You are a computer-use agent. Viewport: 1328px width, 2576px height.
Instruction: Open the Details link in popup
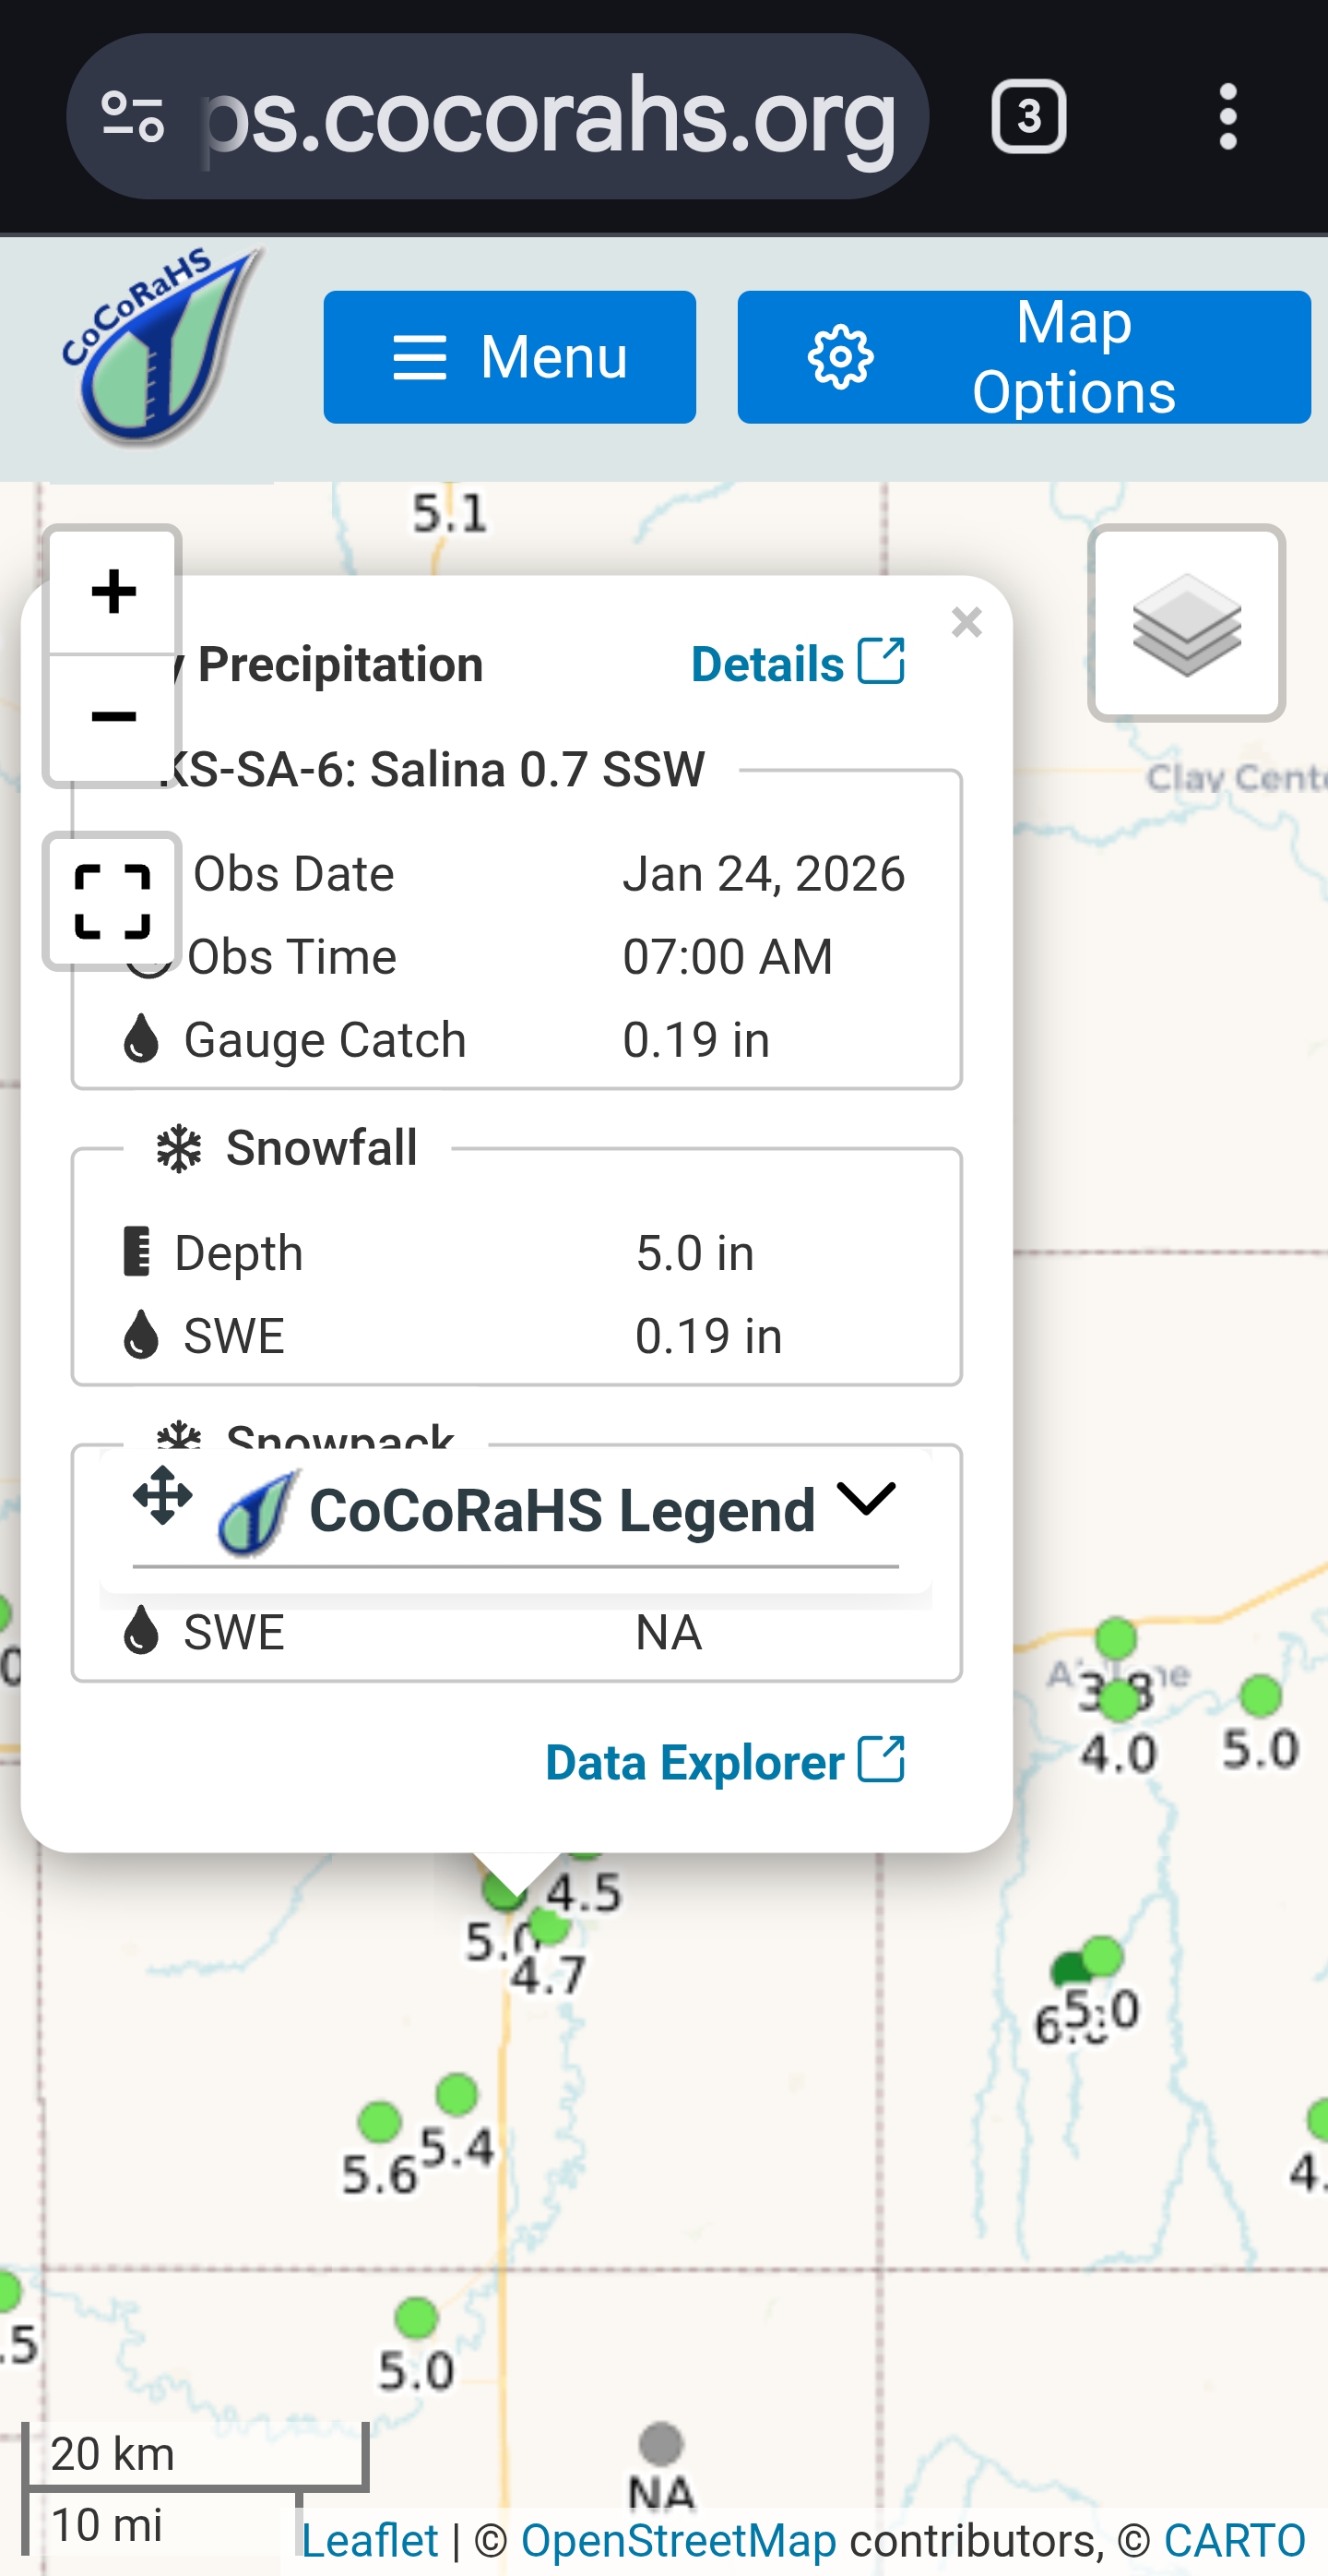pos(798,664)
